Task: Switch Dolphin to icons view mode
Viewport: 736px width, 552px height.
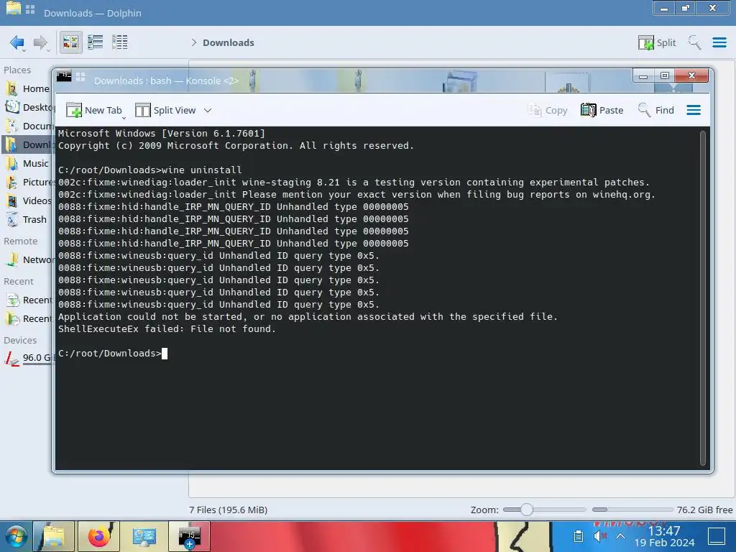Action: pyautogui.click(x=70, y=42)
